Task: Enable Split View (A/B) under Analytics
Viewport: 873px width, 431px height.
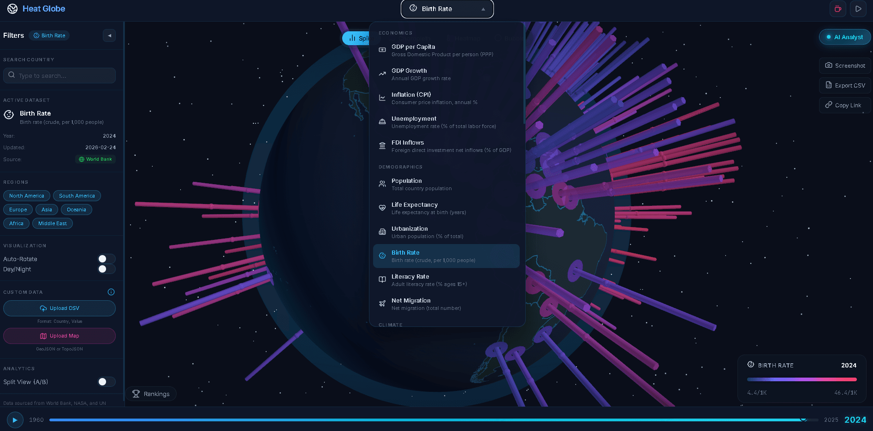Action: click(106, 382)
